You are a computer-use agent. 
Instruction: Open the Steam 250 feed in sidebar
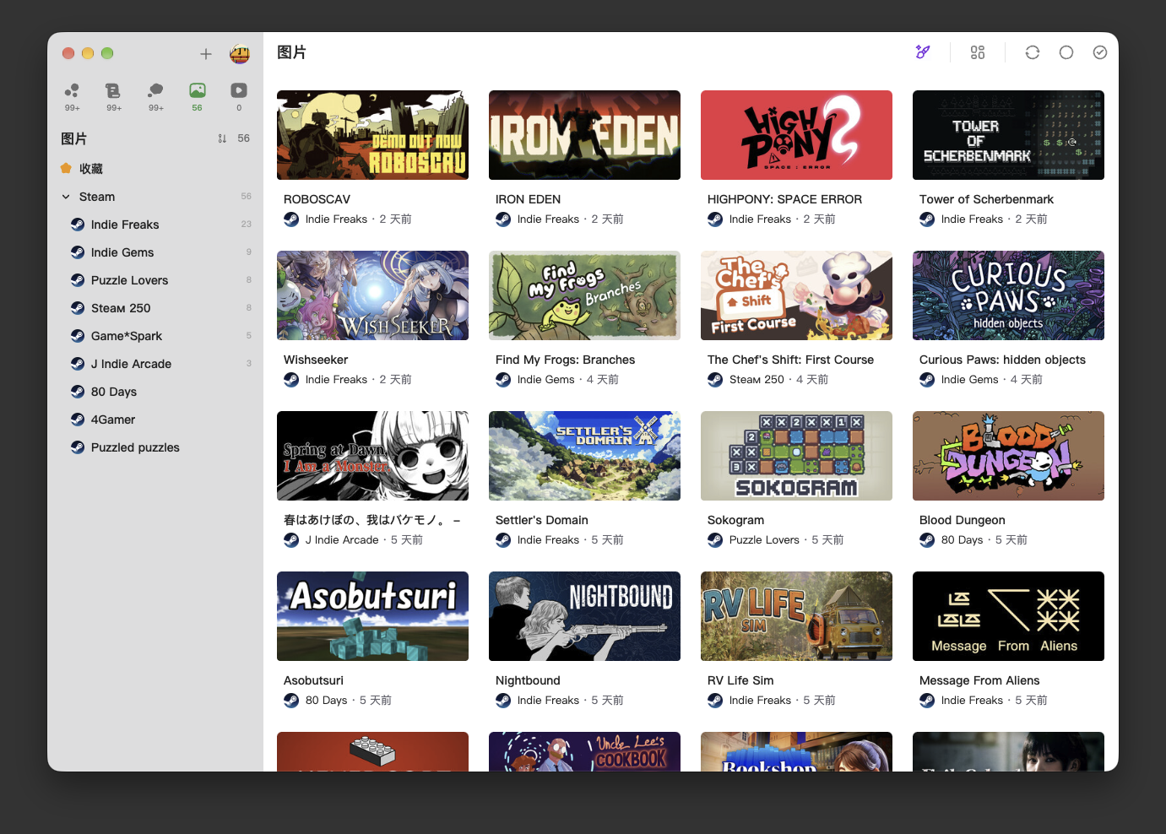155,308
